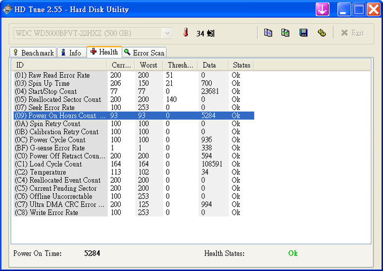
Task: Select the (BF) G-sense Error Rate row
Action: (134, 148)
